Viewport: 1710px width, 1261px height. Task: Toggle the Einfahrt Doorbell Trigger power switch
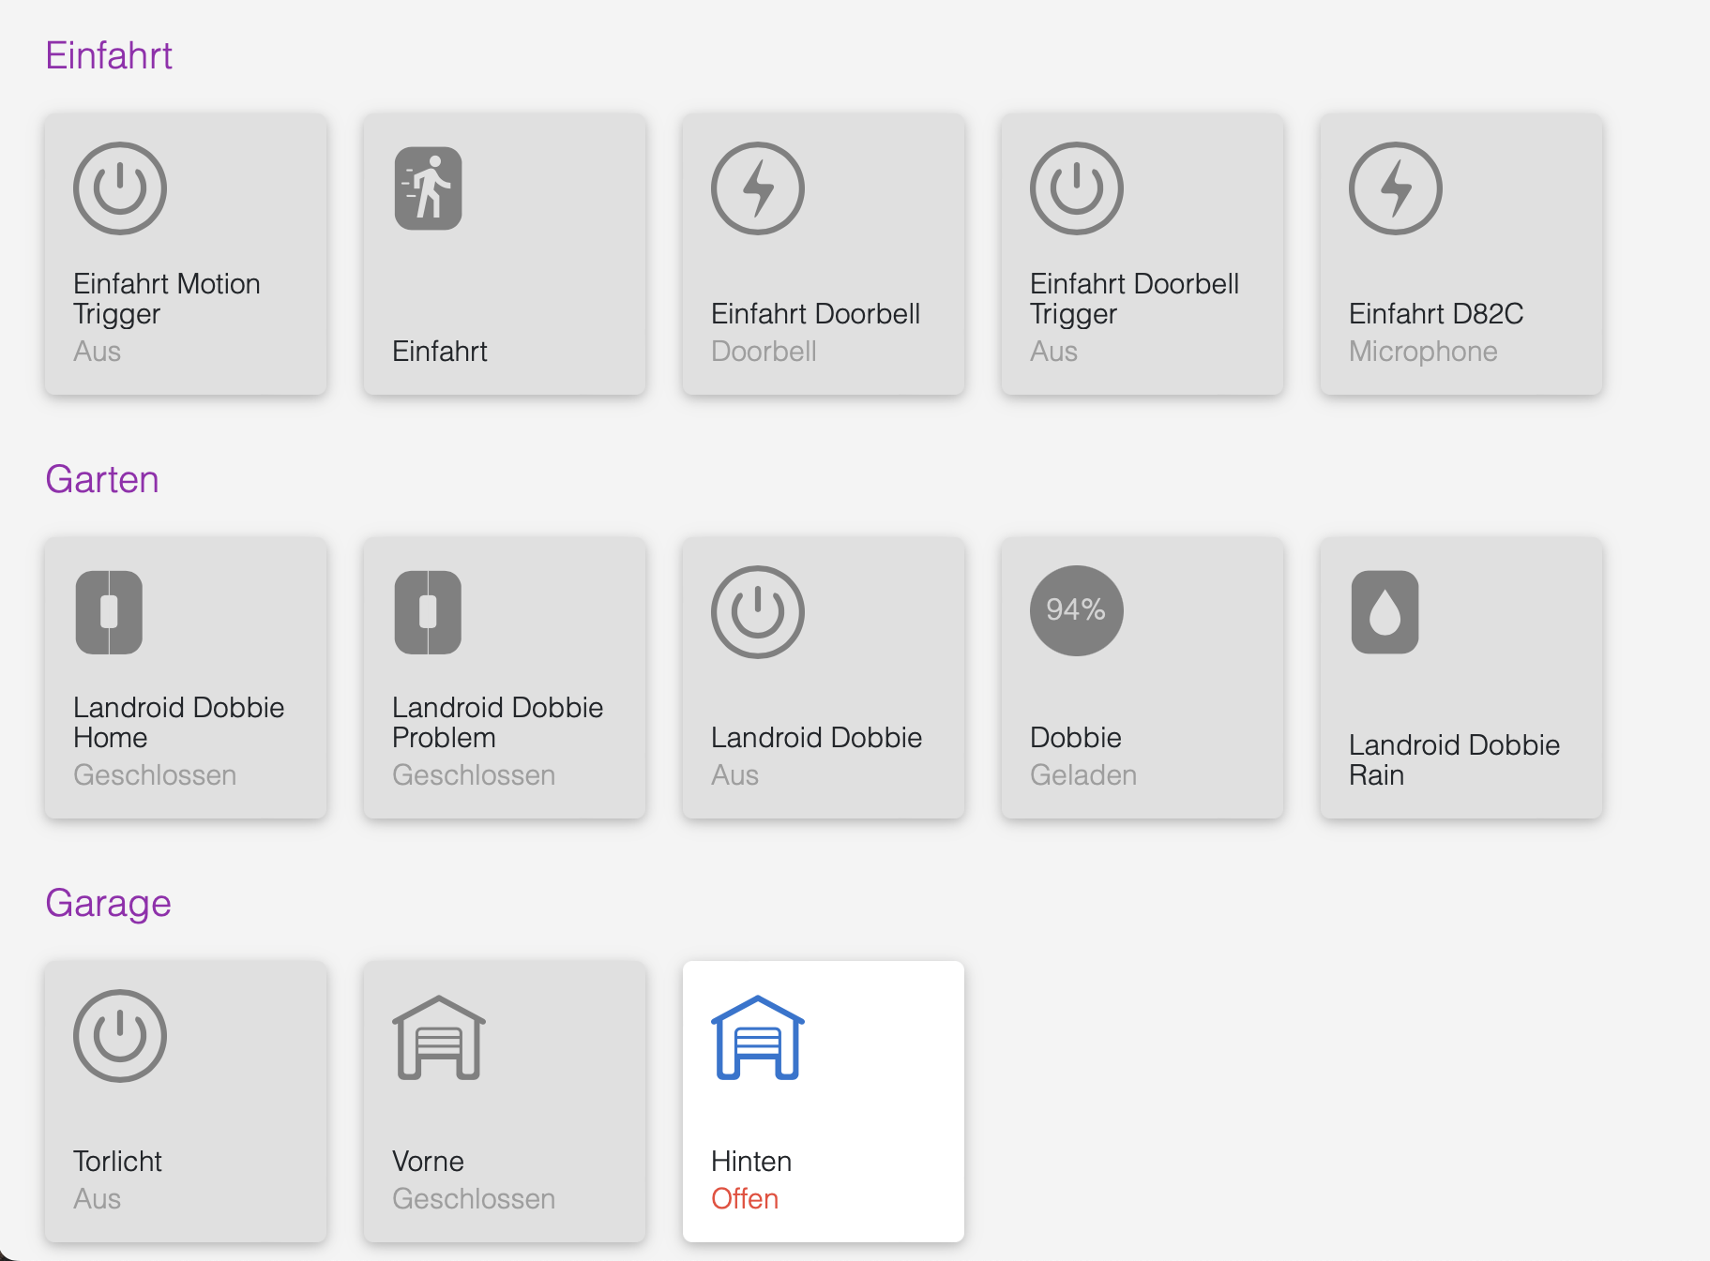pos(1076,188)
